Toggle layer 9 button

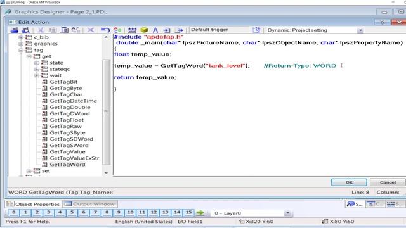[x=119, y=213]
